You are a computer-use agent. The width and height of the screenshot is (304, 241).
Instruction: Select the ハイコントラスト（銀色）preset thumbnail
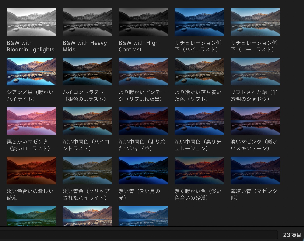(87, 72)
